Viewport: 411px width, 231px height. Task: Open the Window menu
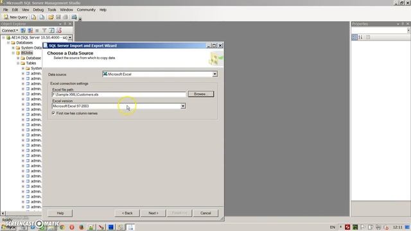(66, 10)
